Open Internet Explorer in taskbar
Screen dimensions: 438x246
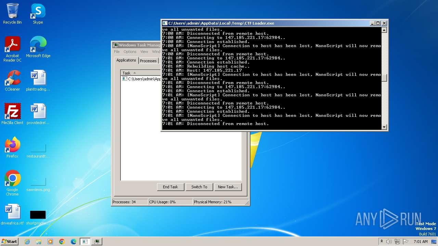click(x=27, y=242)
